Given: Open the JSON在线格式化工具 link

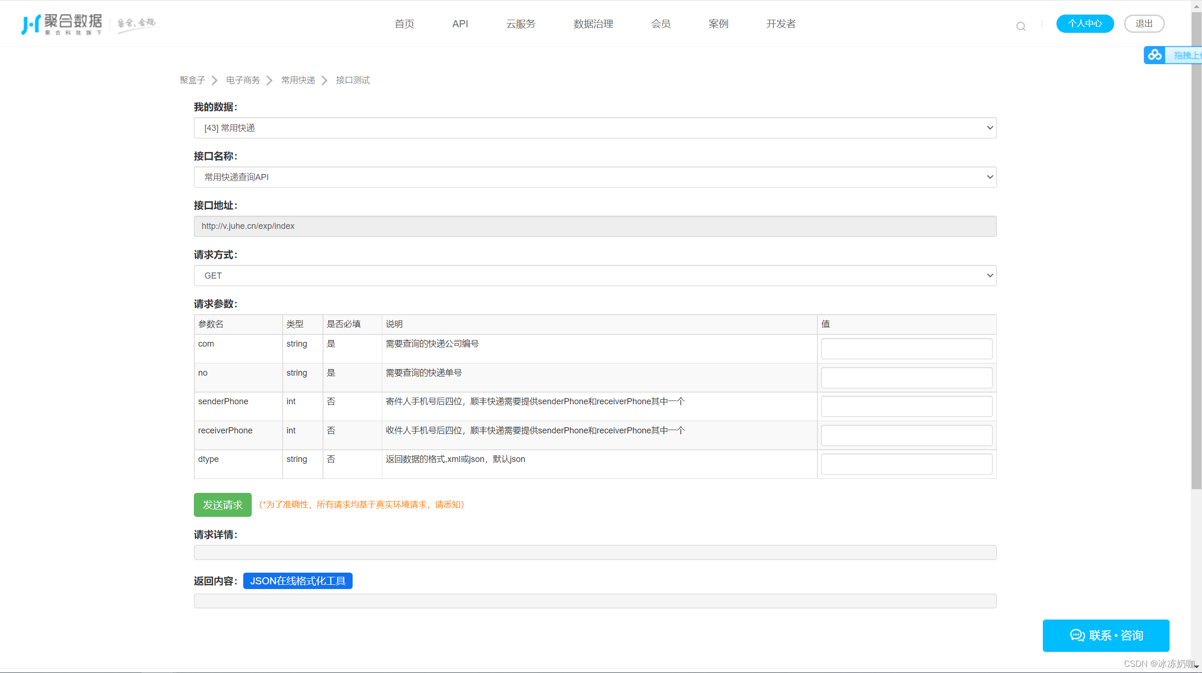Looking at the screenshot, I should tap(298, 581).
